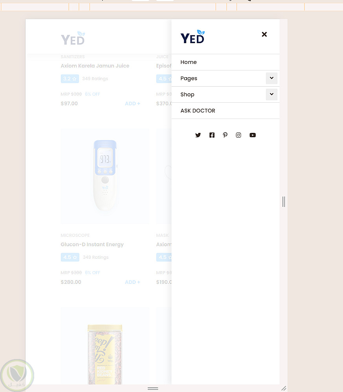Open the Facebook social icon
The width and height of the screenshot is (343, 392).
(x=212, y=135)
